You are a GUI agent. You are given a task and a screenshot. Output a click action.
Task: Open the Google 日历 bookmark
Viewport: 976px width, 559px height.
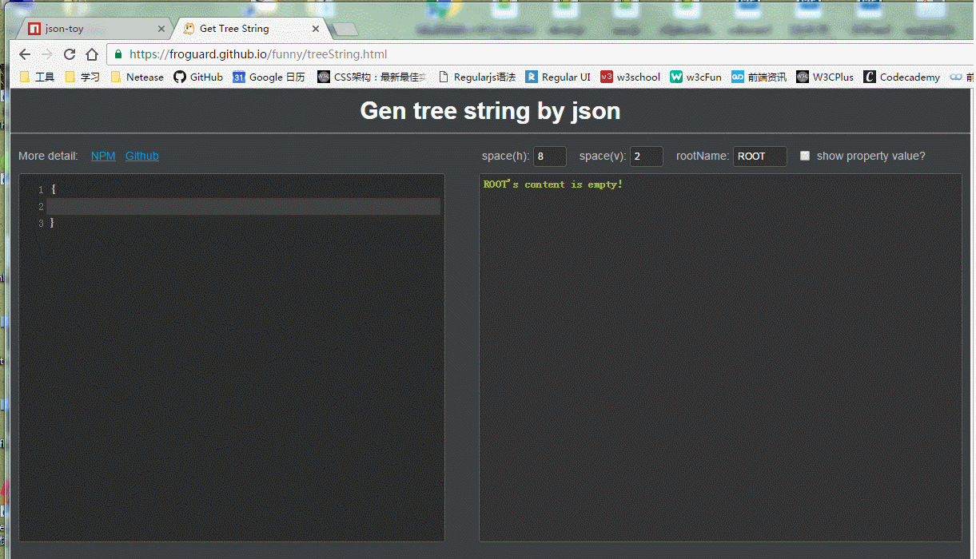click(x=271, y=77)
